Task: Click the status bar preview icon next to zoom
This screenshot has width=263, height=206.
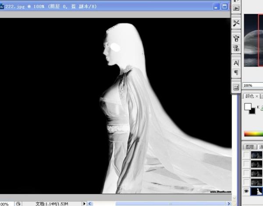Action: (19, 203)
